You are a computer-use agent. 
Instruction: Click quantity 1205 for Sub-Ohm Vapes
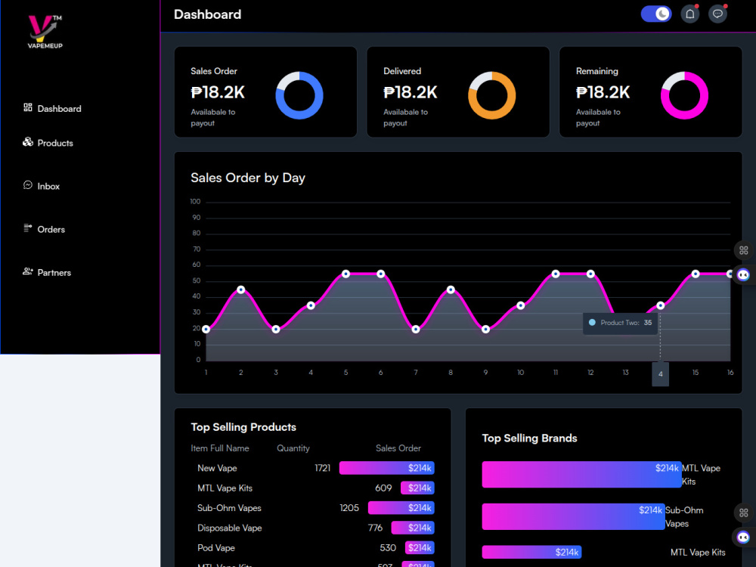(x=349, y=508)
